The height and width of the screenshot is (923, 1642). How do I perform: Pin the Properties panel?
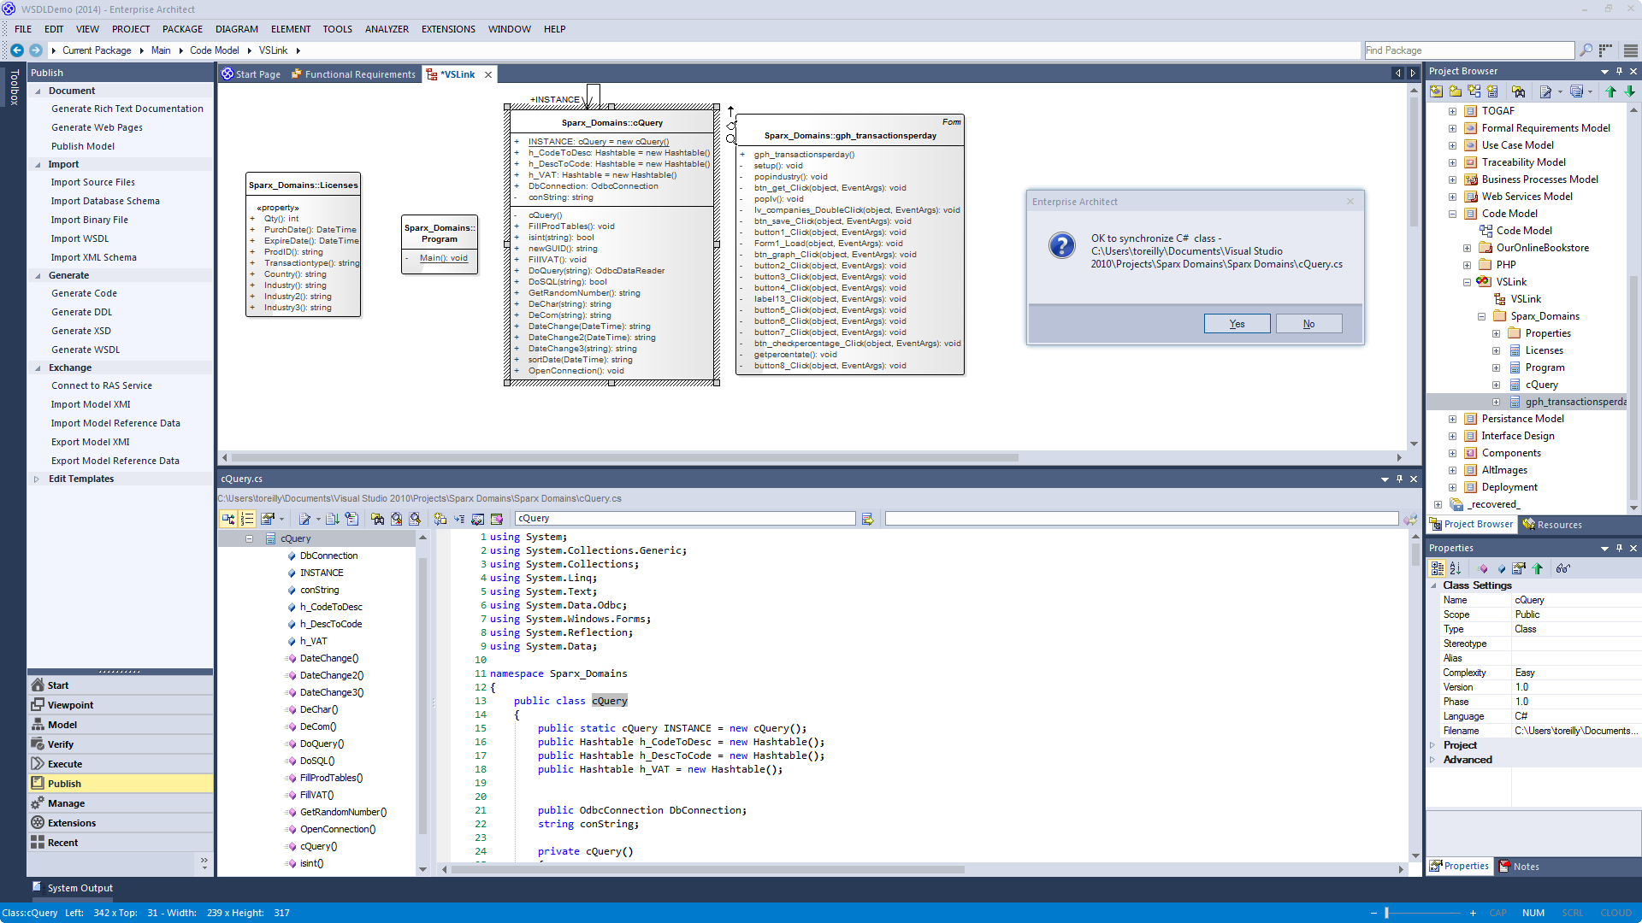pyautogui.click(x=1619, y=549)
